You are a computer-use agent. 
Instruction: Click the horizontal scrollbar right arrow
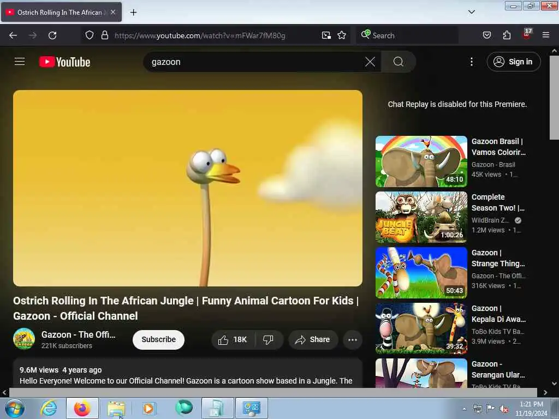click(x=545, y=392)
